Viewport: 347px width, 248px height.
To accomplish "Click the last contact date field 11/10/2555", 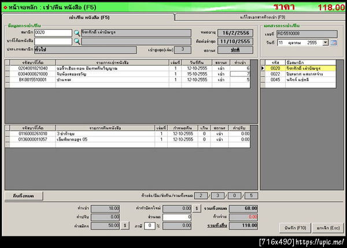I will [235, 42].
